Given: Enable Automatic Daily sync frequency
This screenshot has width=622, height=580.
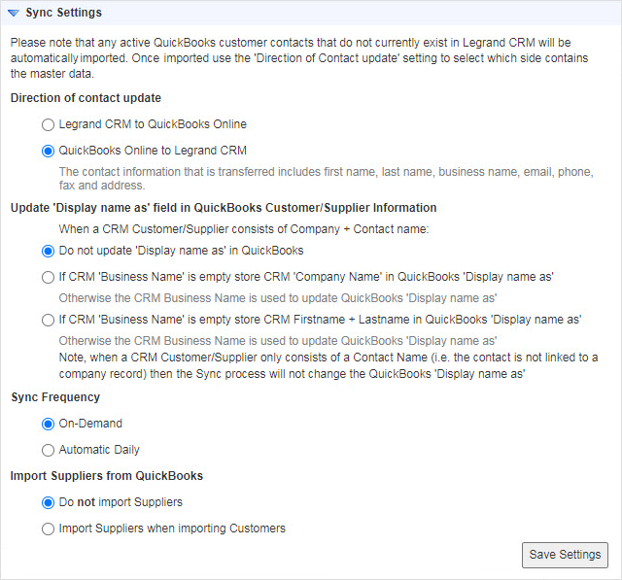Looking at the screenshot, I should [x=49, y=450].
